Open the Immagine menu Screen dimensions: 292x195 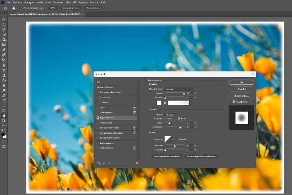29,2
